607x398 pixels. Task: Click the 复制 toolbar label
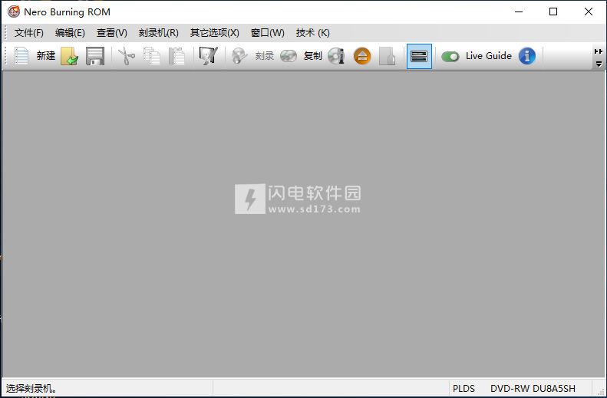point(313,56)
